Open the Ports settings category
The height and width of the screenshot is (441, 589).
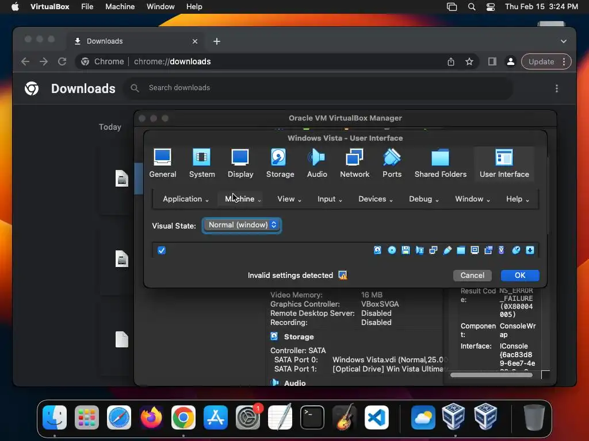(x=392, y=164)
